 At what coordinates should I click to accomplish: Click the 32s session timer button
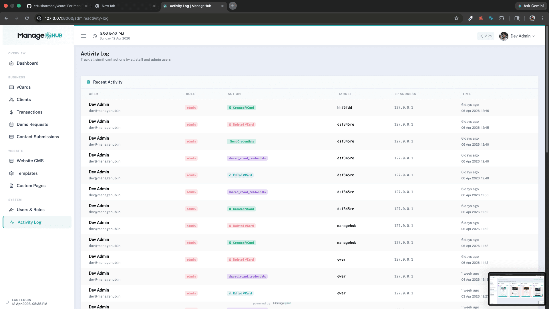486,36
